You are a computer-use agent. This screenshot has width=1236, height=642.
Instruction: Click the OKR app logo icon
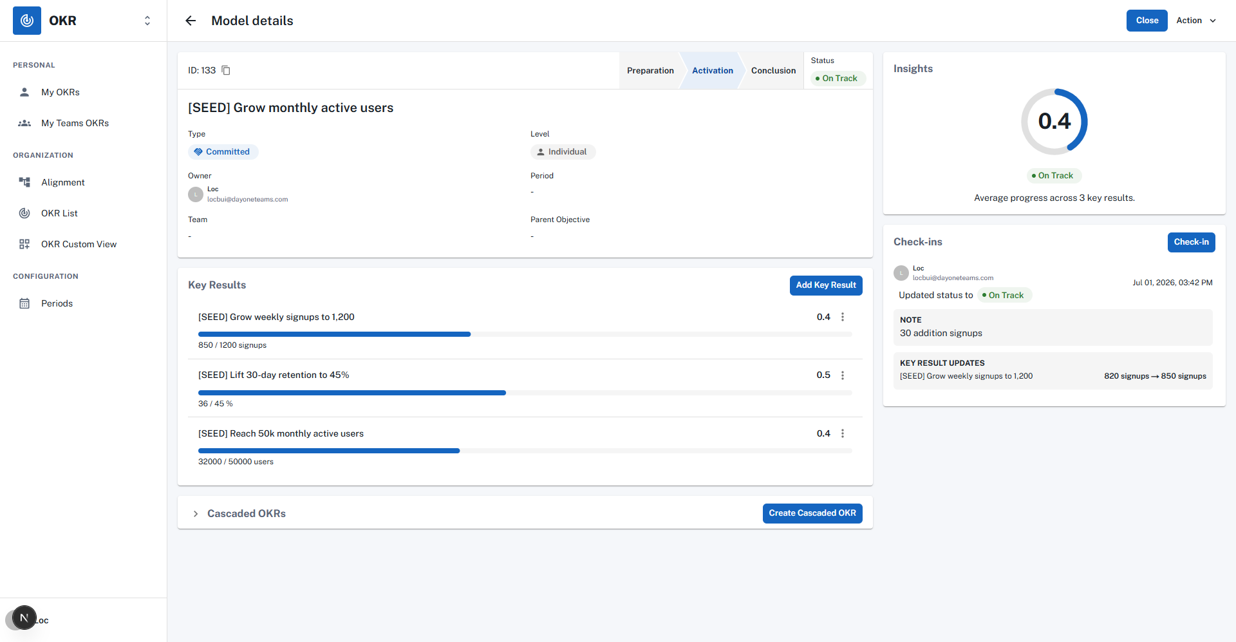pos(27,21)
